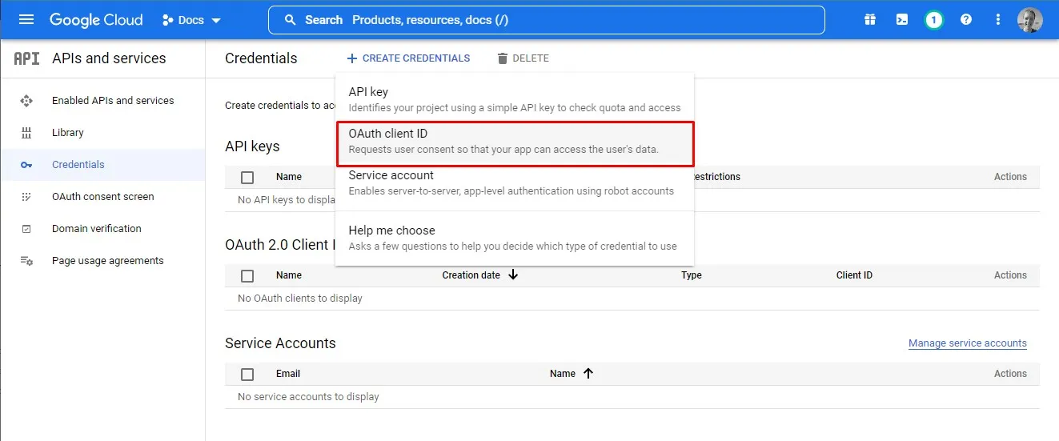
Task: Toggle the OAuth 2.0 clients select-all checkbox
Action: 247,275
